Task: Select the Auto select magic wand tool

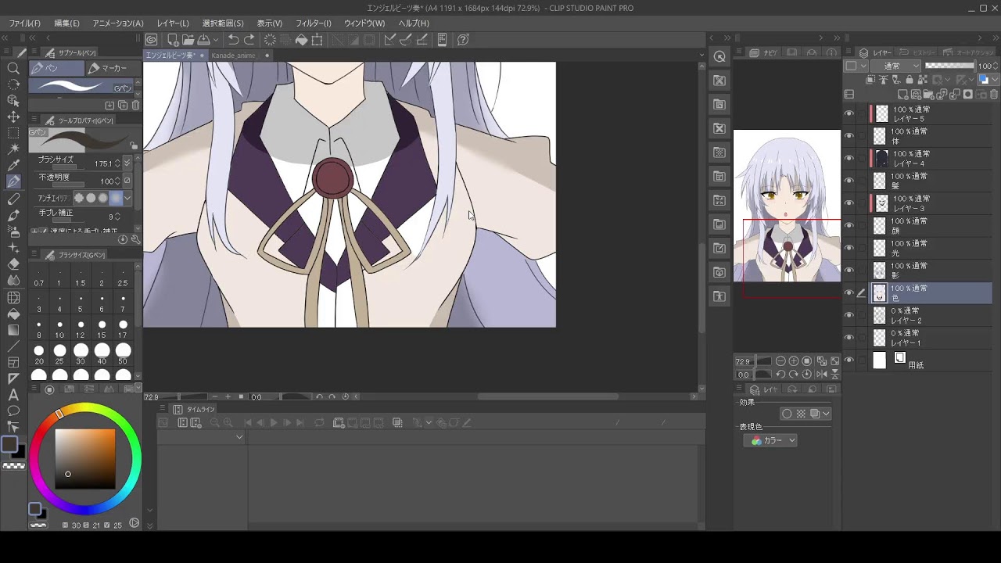Action: 13,149
